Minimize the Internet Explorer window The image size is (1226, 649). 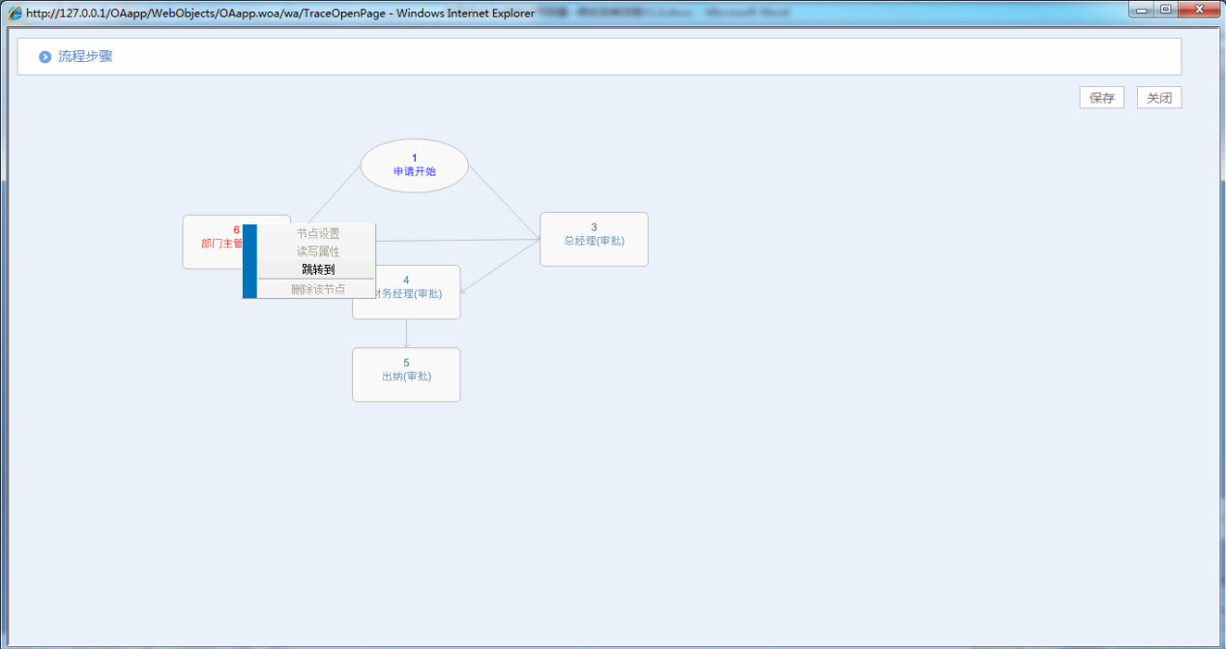tap(1144, 10)
